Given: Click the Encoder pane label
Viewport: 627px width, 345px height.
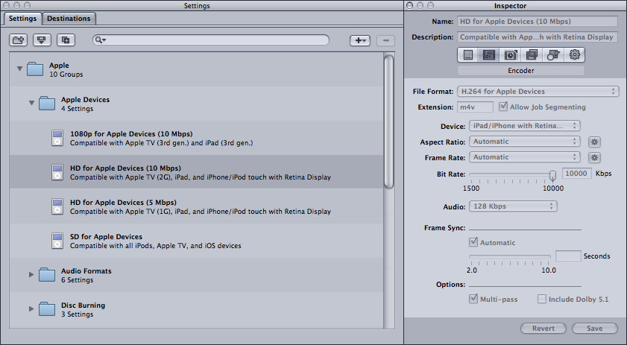Looking at the screenshot, I should 521,70.
